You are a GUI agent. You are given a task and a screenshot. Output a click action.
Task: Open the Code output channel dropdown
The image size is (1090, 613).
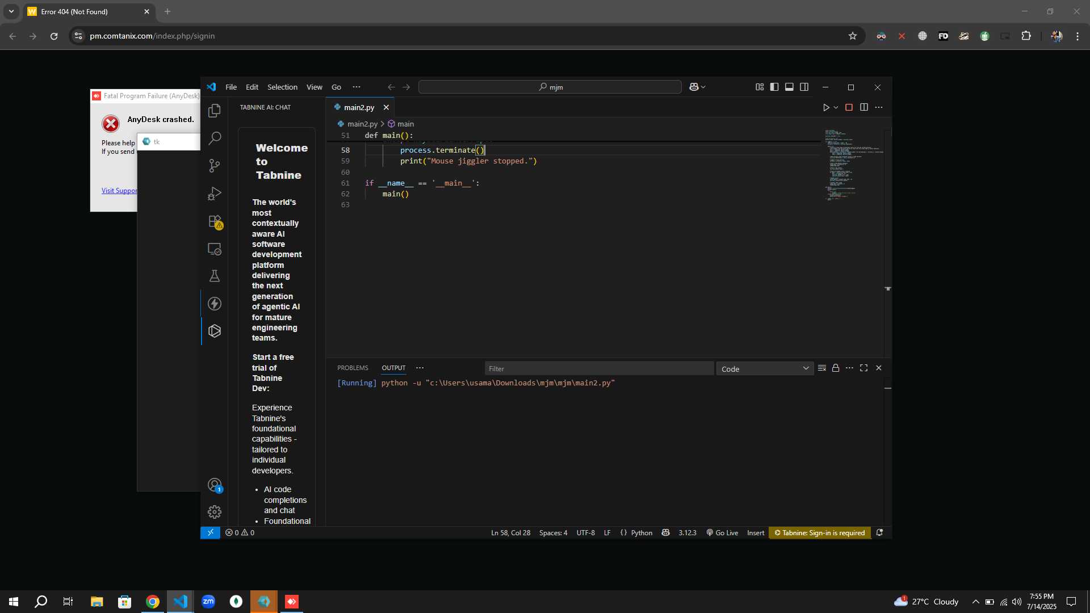(x=765, y=368)
